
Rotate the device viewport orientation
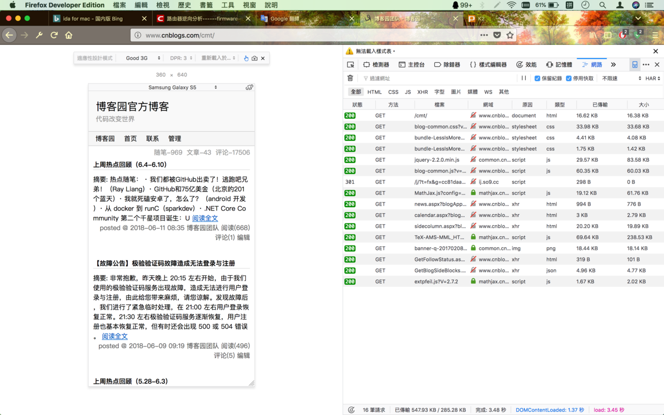[x=249, y=87]
